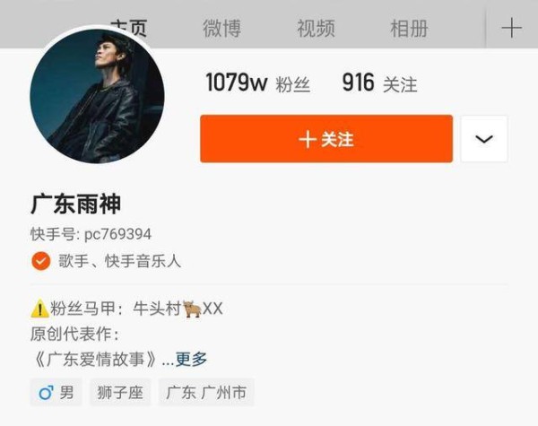Open the profile avatar picture
538x426 pixels.
click(97, 96)
